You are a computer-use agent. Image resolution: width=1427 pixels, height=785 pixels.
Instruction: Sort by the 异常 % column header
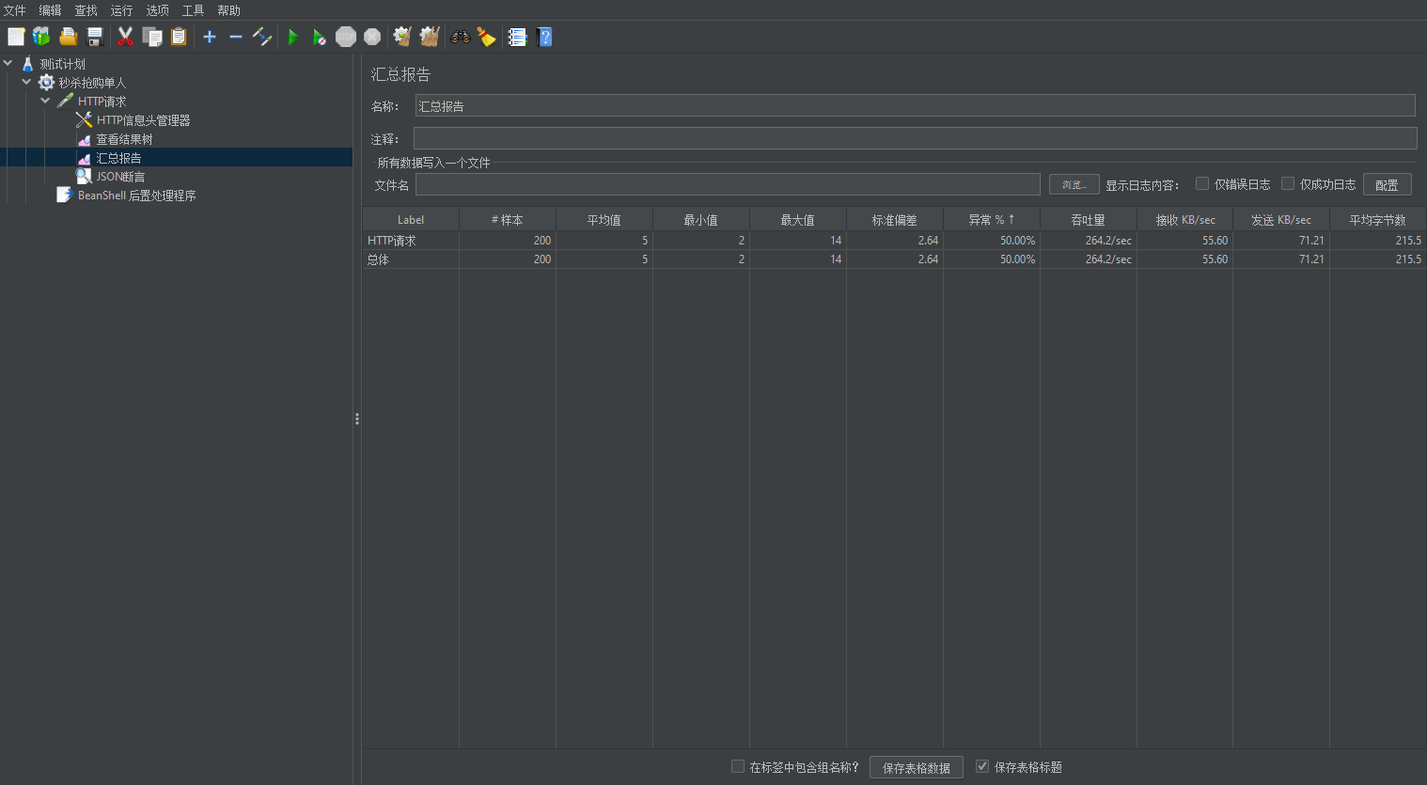click(x=992, y=219)
